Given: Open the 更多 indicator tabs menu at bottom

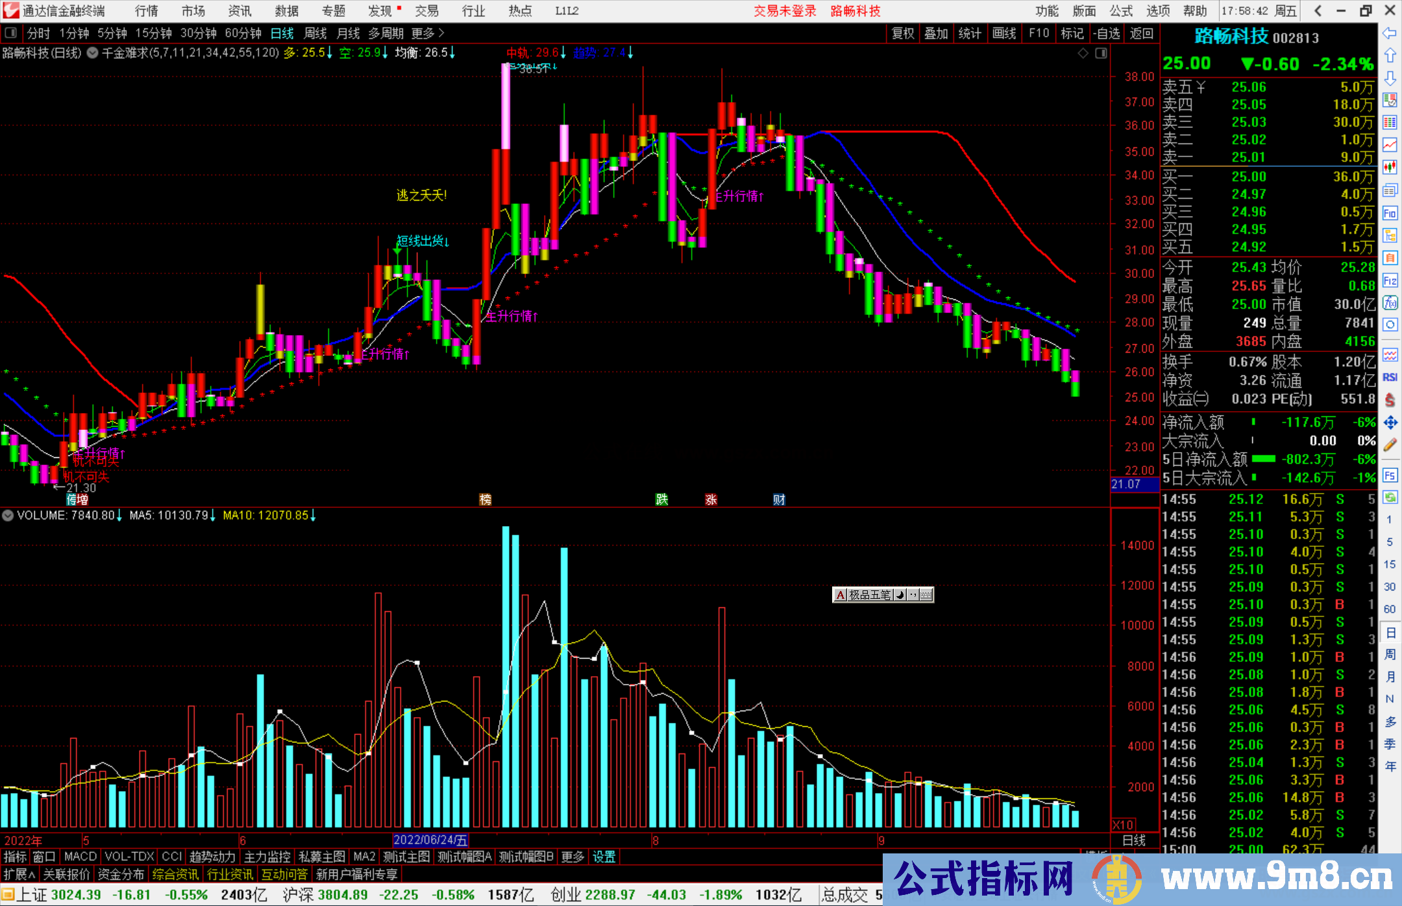Looking at the screenshot, I should (572, 857).
